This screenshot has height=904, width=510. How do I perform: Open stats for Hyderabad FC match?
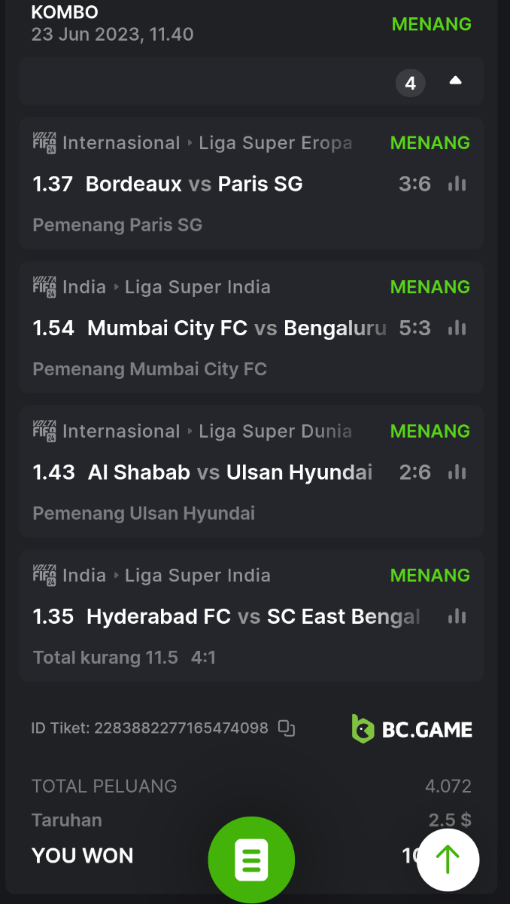[457, 616]
